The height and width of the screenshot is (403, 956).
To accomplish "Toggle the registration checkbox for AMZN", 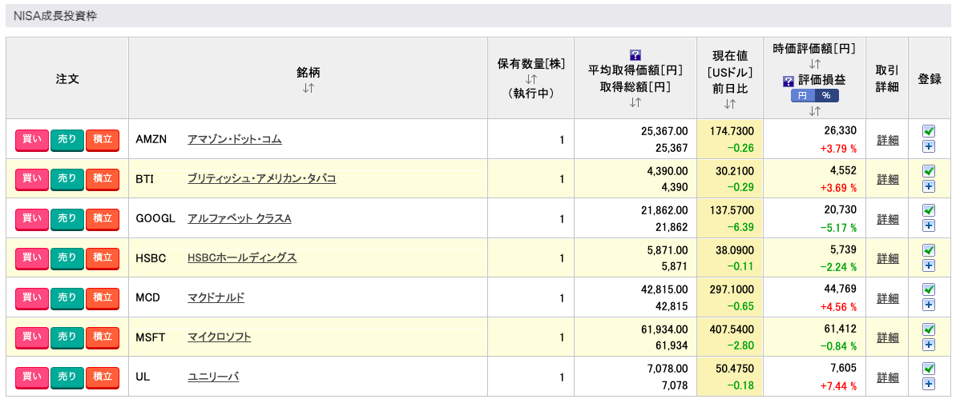I will 929,131.
